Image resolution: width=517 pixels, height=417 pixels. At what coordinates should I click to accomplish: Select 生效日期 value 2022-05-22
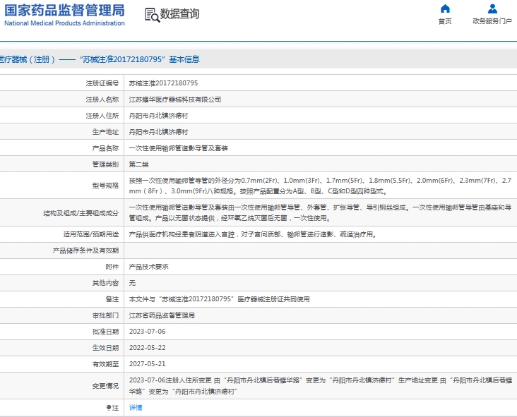(148, 348)
